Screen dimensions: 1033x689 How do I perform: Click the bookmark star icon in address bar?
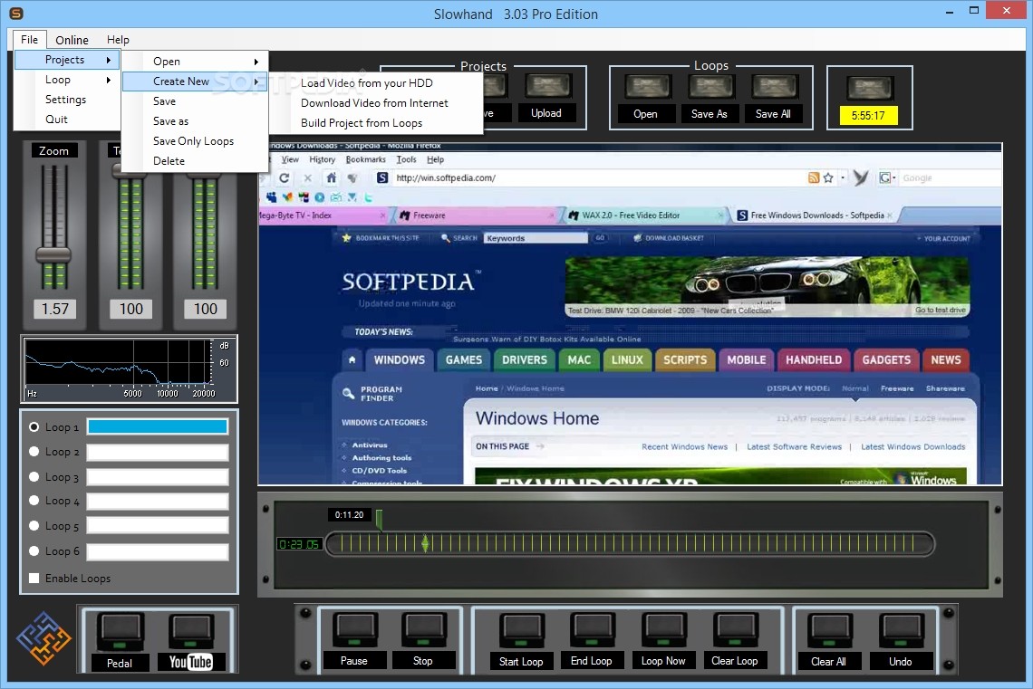pyautogui.click(x=828, y=177)
